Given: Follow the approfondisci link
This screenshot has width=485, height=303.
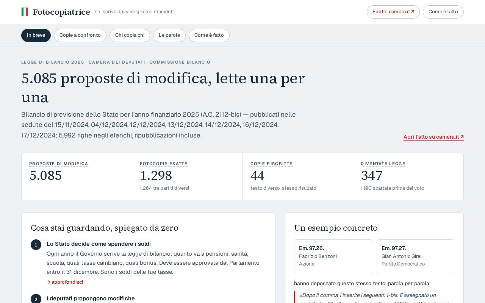Looking at the screenshot, I should click(65, 282).
